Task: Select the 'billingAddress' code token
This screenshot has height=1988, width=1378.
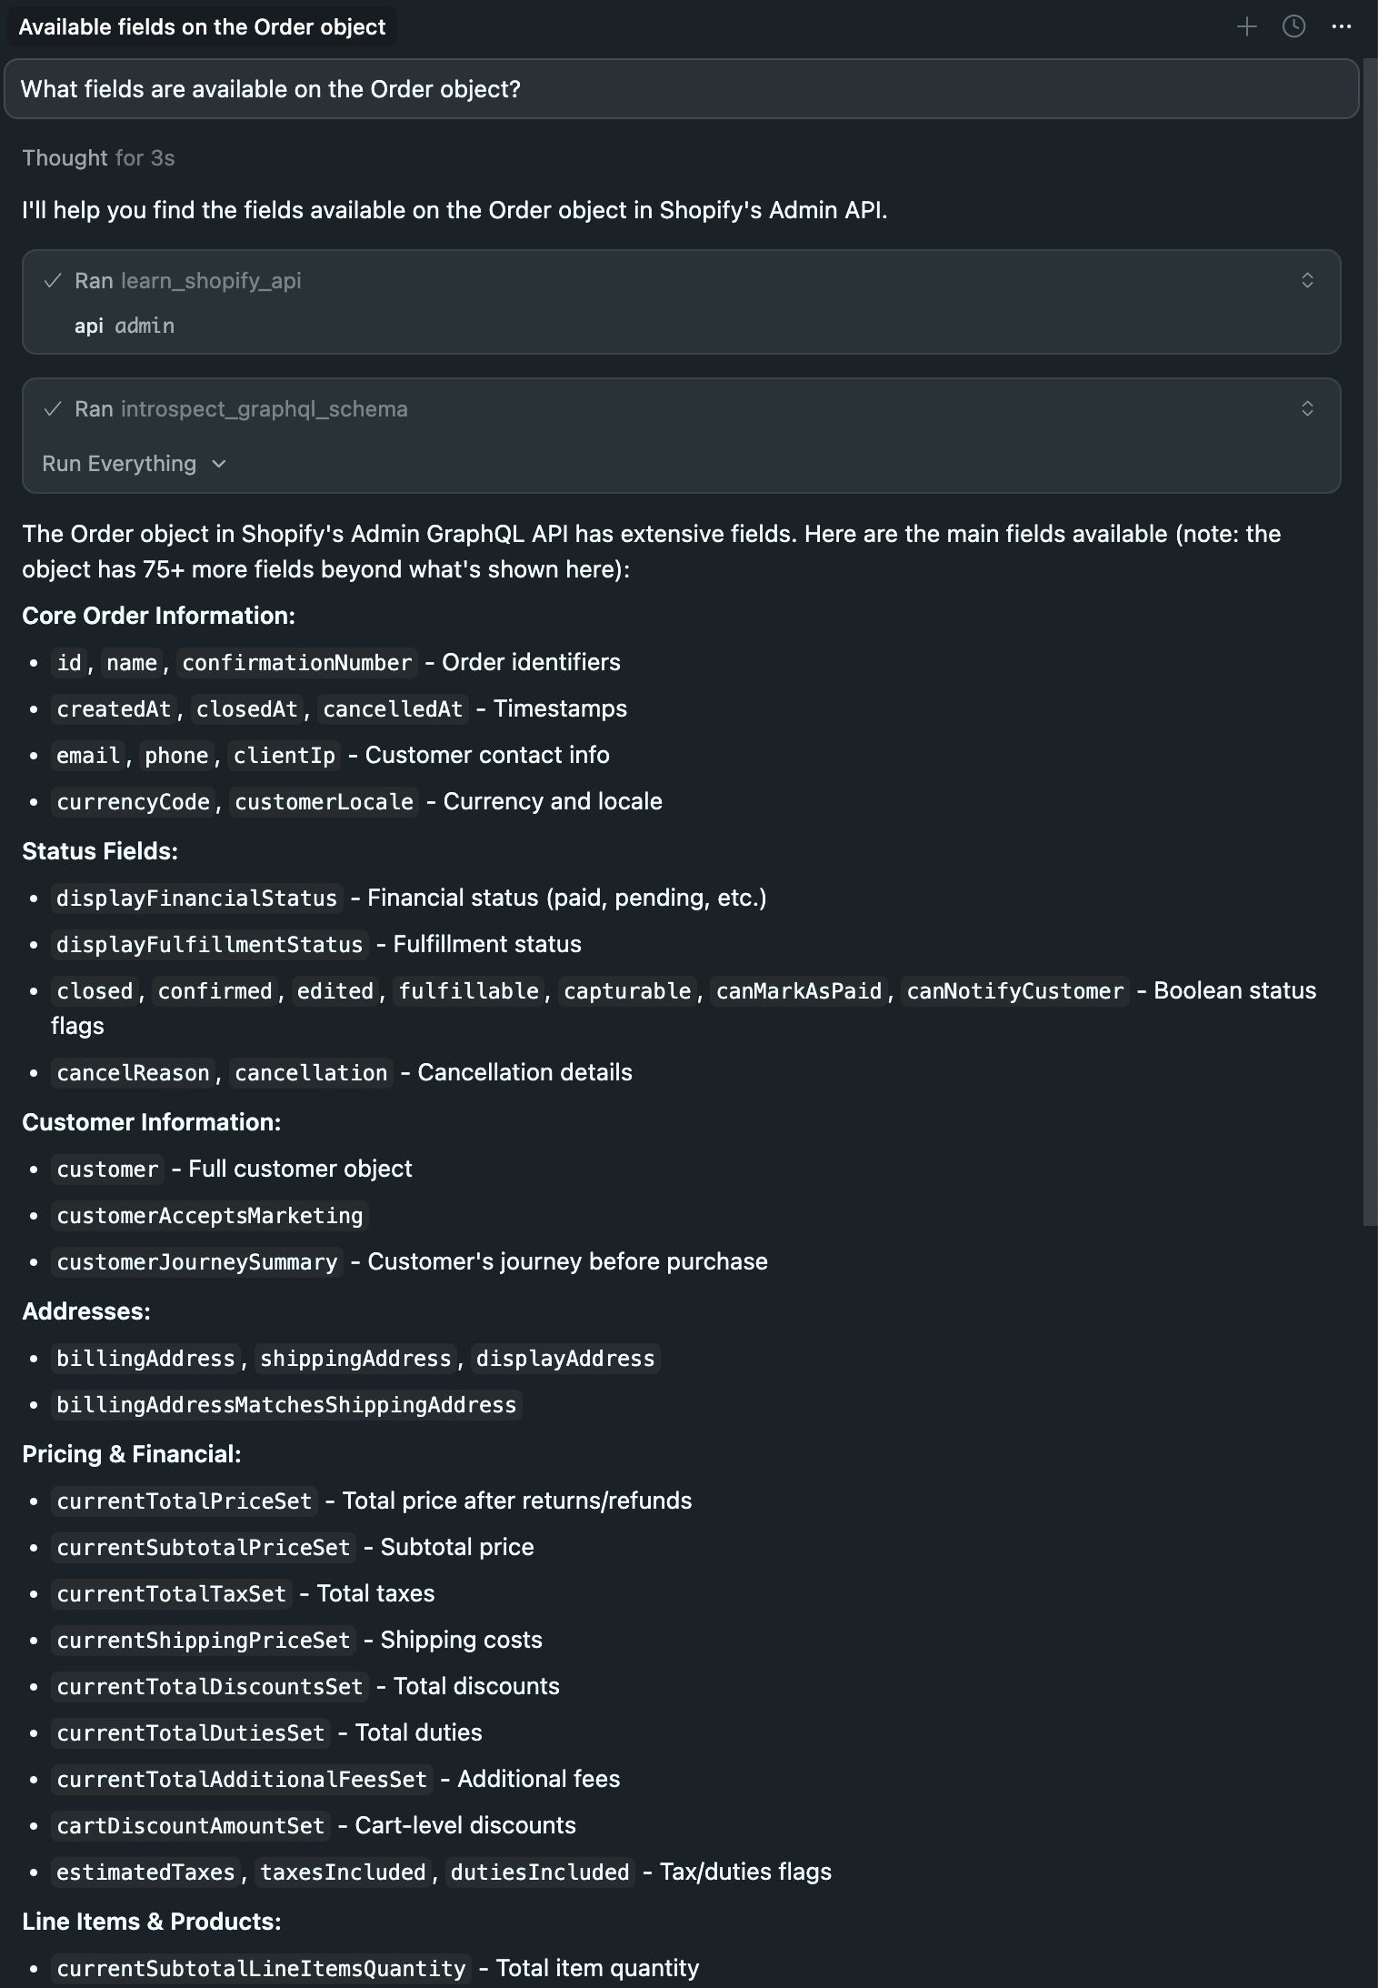Action: click(x=145, y=1358)
